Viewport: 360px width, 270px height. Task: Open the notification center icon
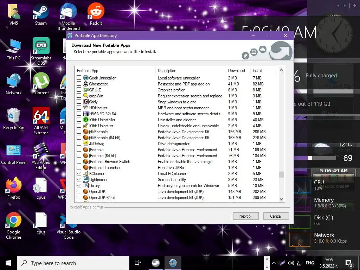click(349, 264)
